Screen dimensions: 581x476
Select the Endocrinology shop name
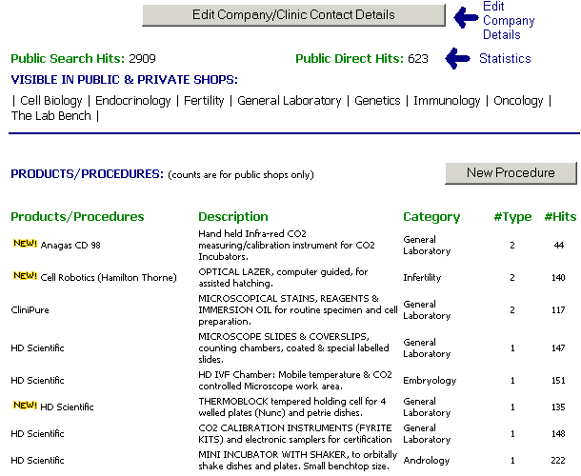coord(133,101)
